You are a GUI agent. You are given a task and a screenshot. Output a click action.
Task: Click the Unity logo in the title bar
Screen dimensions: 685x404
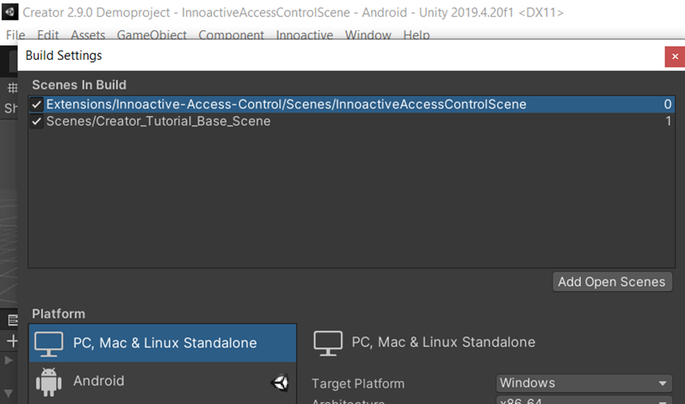[x=10, y=12]
